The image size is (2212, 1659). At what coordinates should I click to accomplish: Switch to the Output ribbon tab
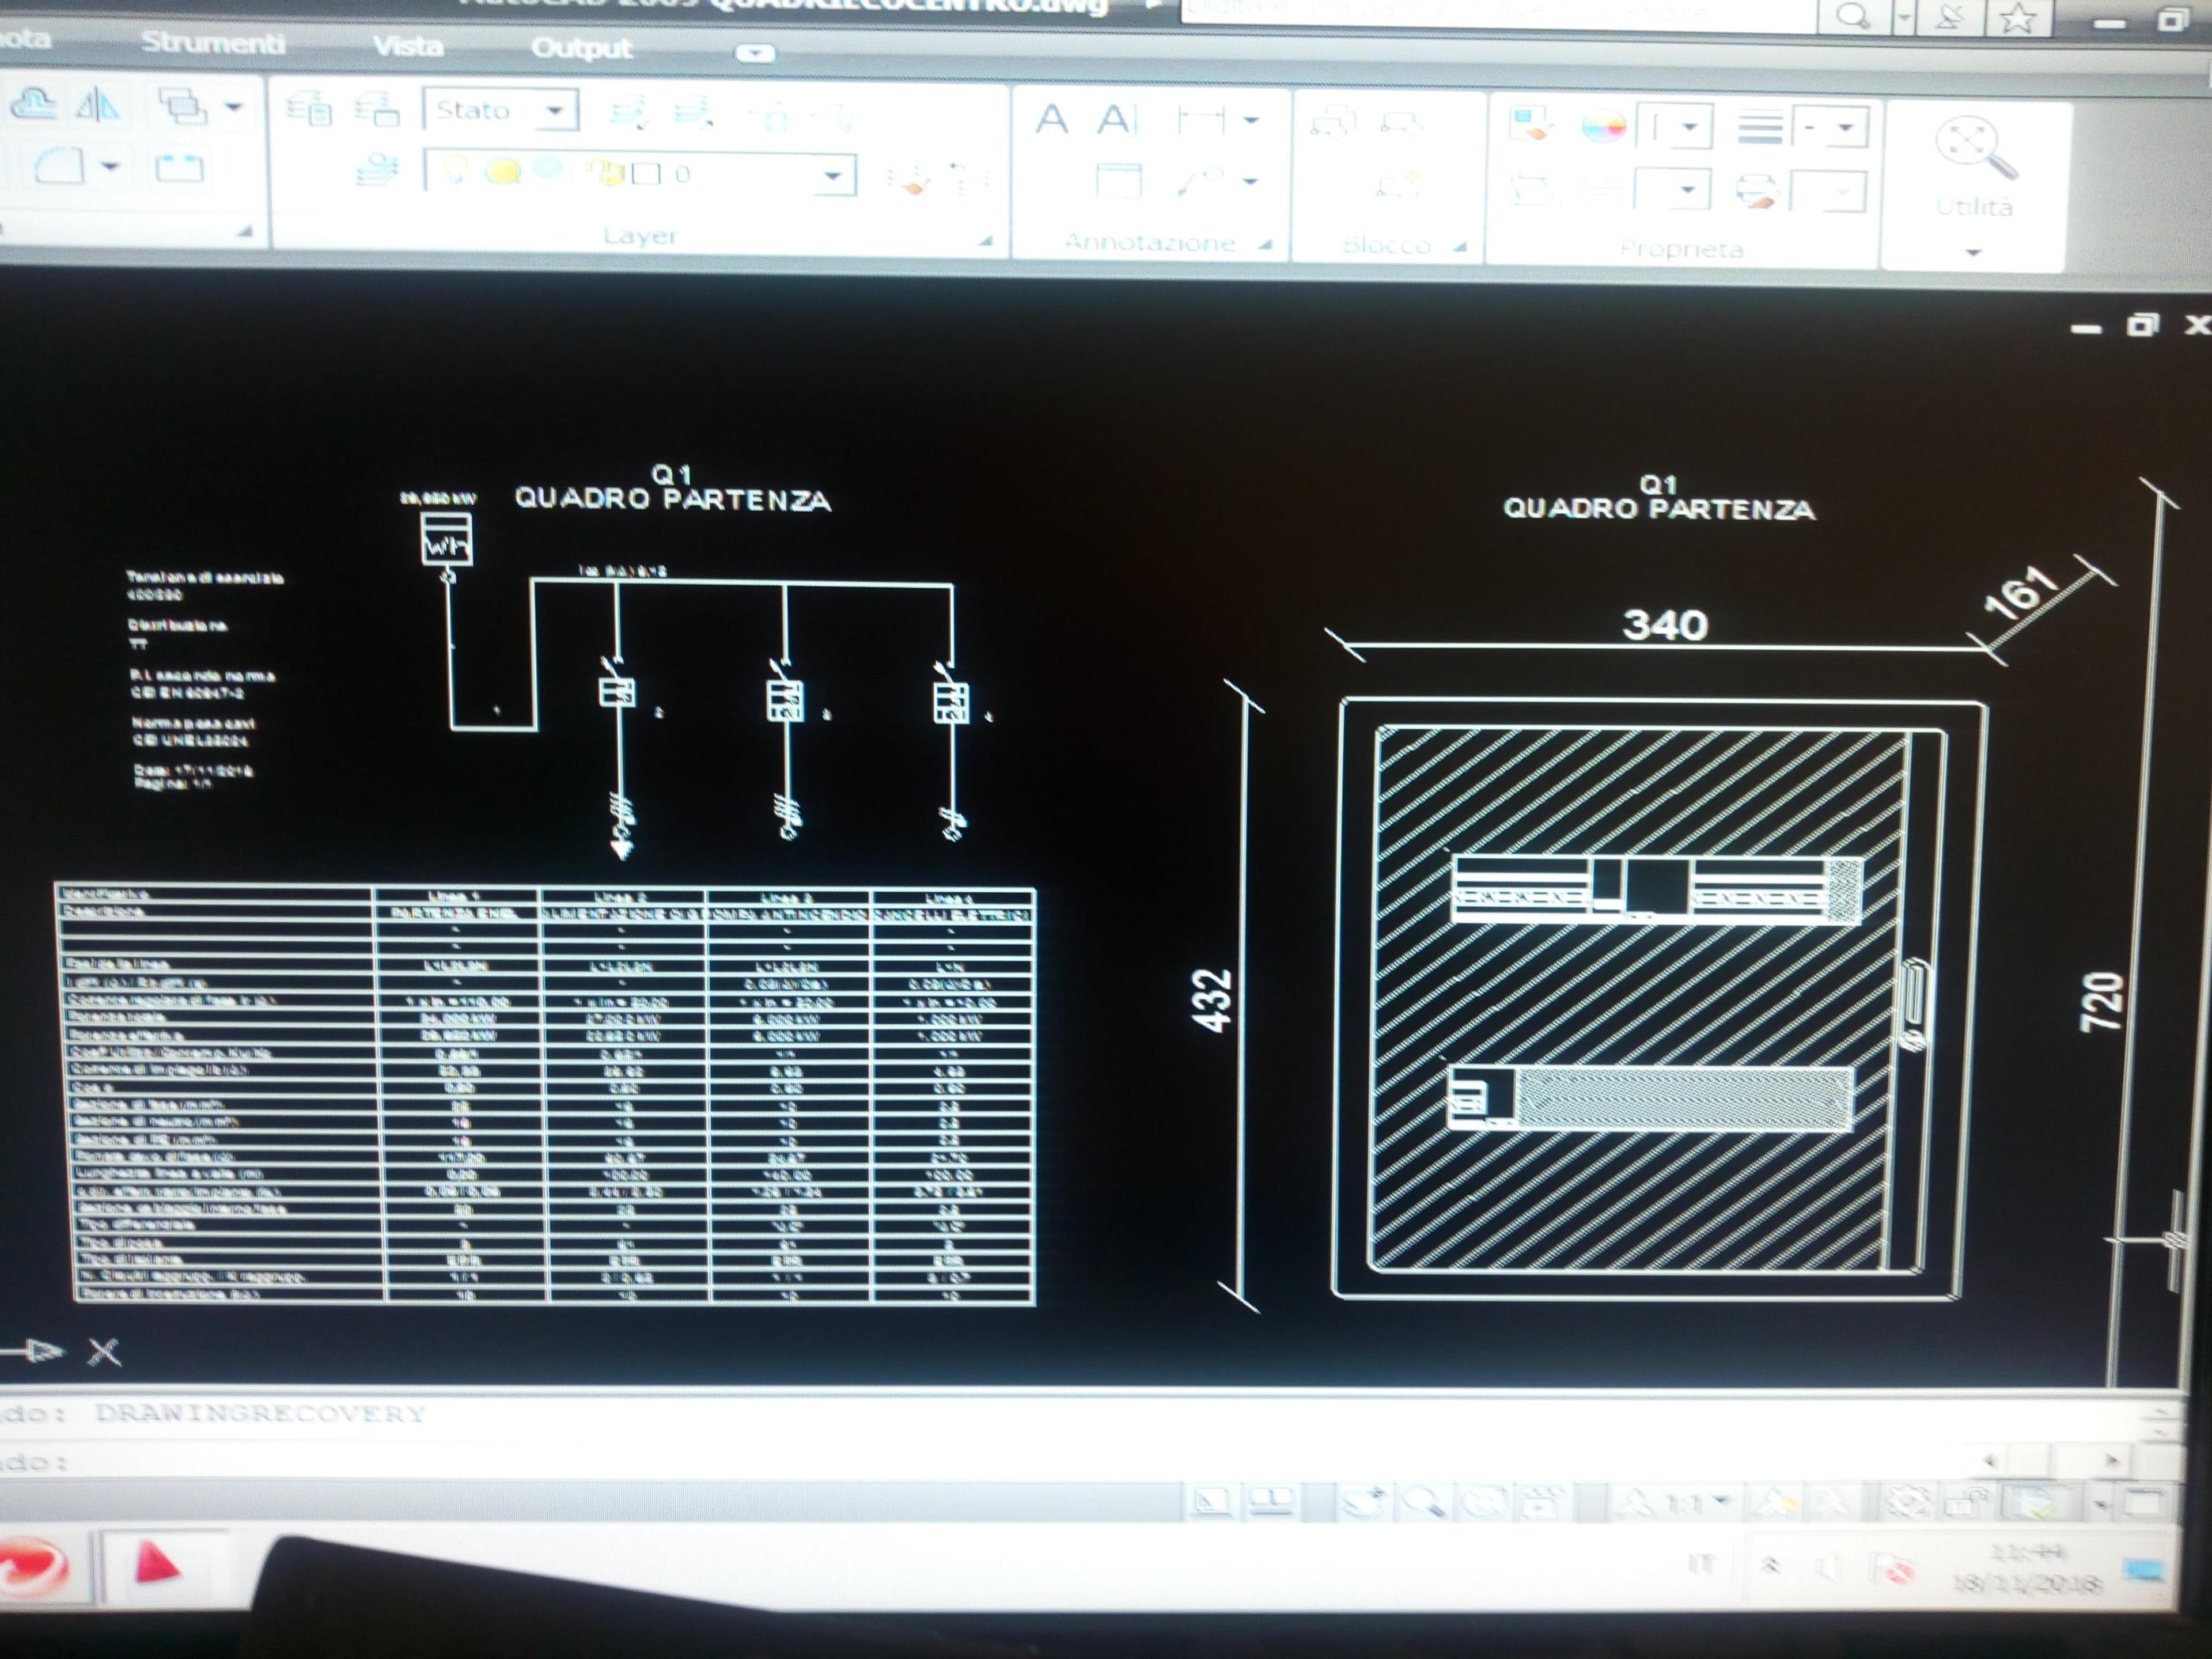click(581, 47)
